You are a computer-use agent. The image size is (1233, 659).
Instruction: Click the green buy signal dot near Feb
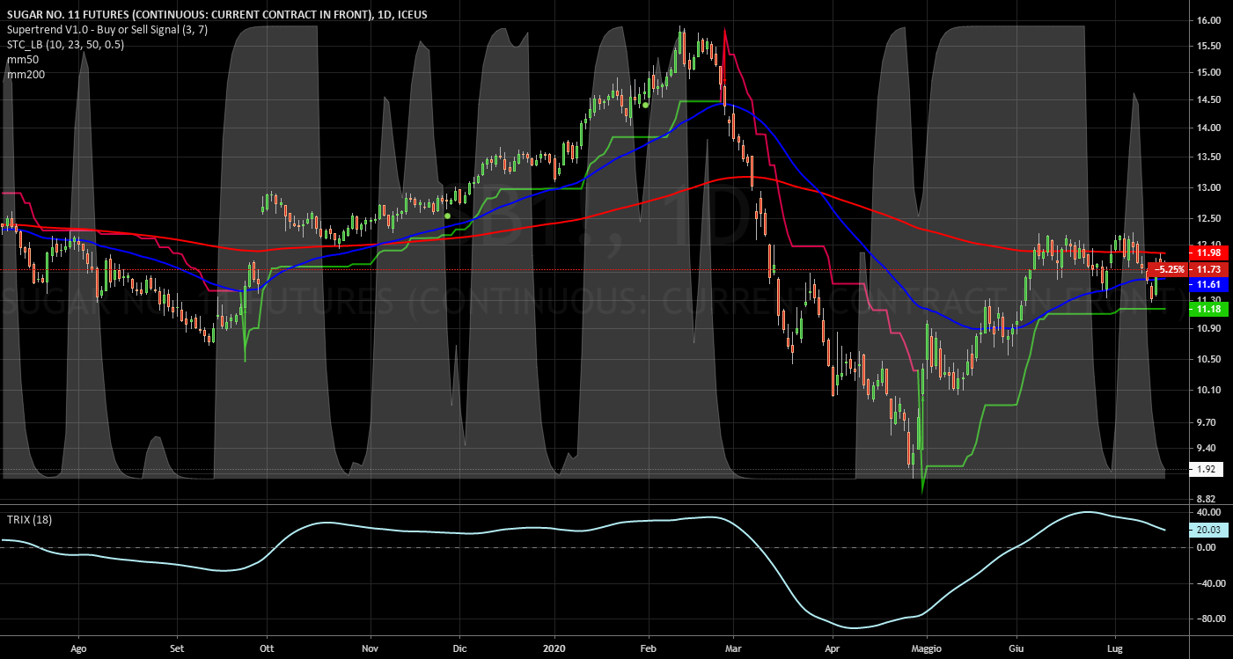645,105
